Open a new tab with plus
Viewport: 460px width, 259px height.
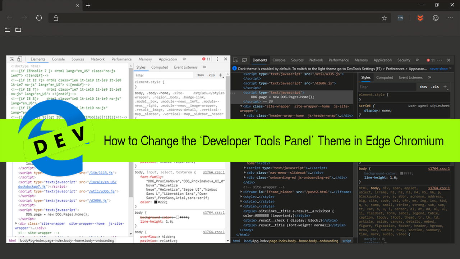88,5
